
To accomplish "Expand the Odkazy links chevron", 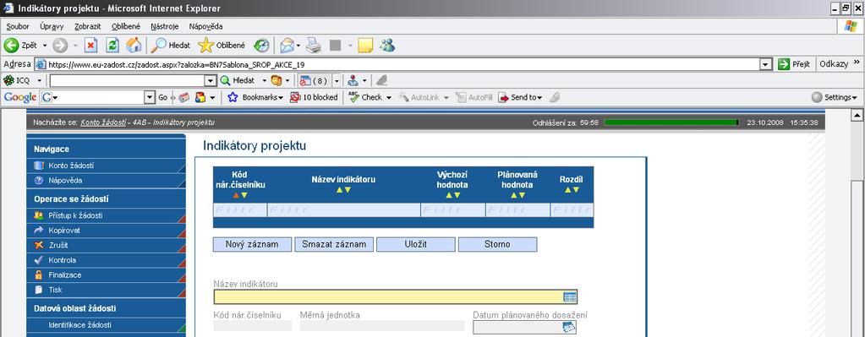I will click(857, 63).
